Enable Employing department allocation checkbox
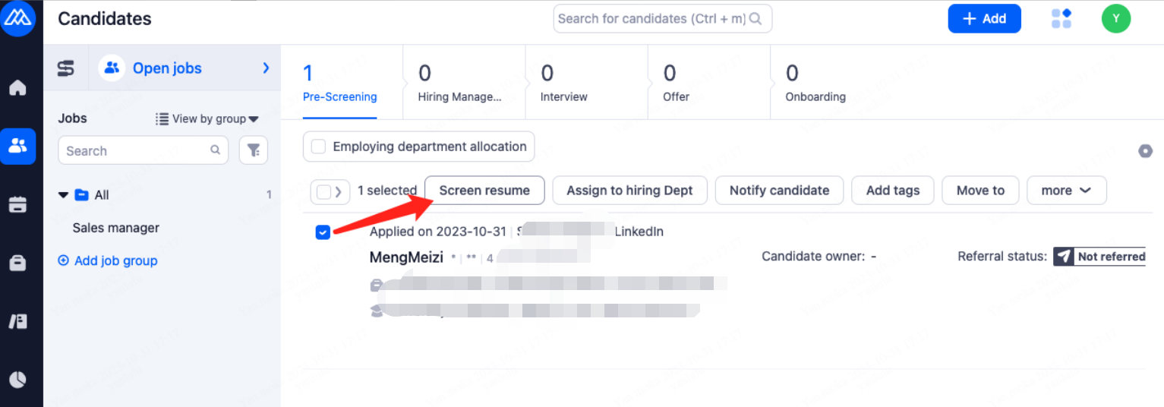1164x407 pixels. point(319,147)
